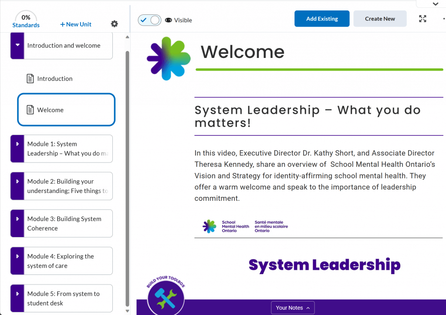Click the 0% Standards progress circle
The height and width of the screenshot is (315, 446).
[26, 19]
